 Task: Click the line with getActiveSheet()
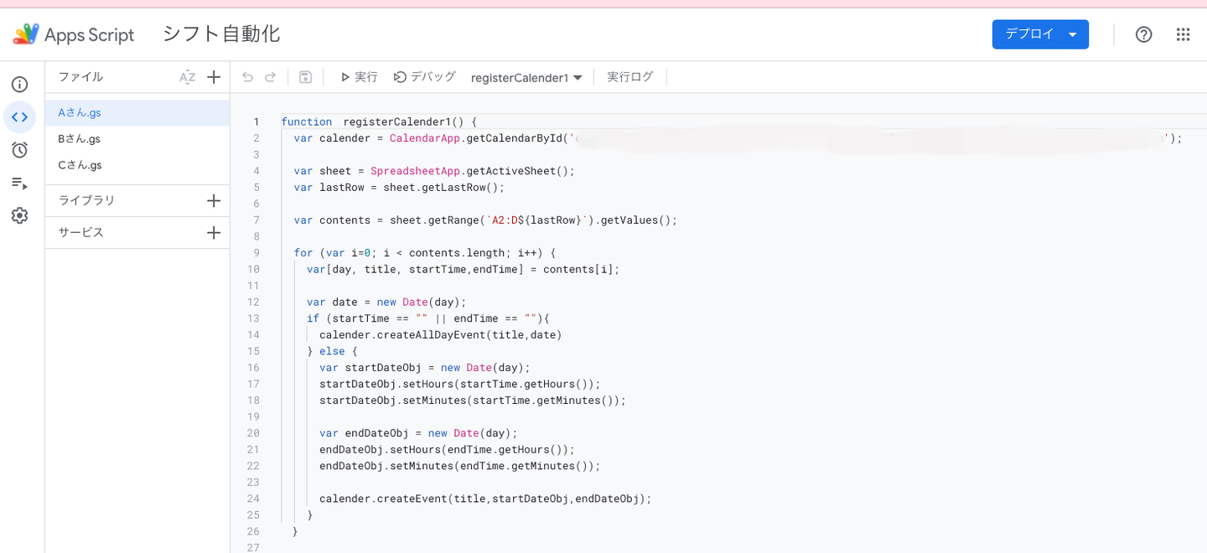point(434,171)
